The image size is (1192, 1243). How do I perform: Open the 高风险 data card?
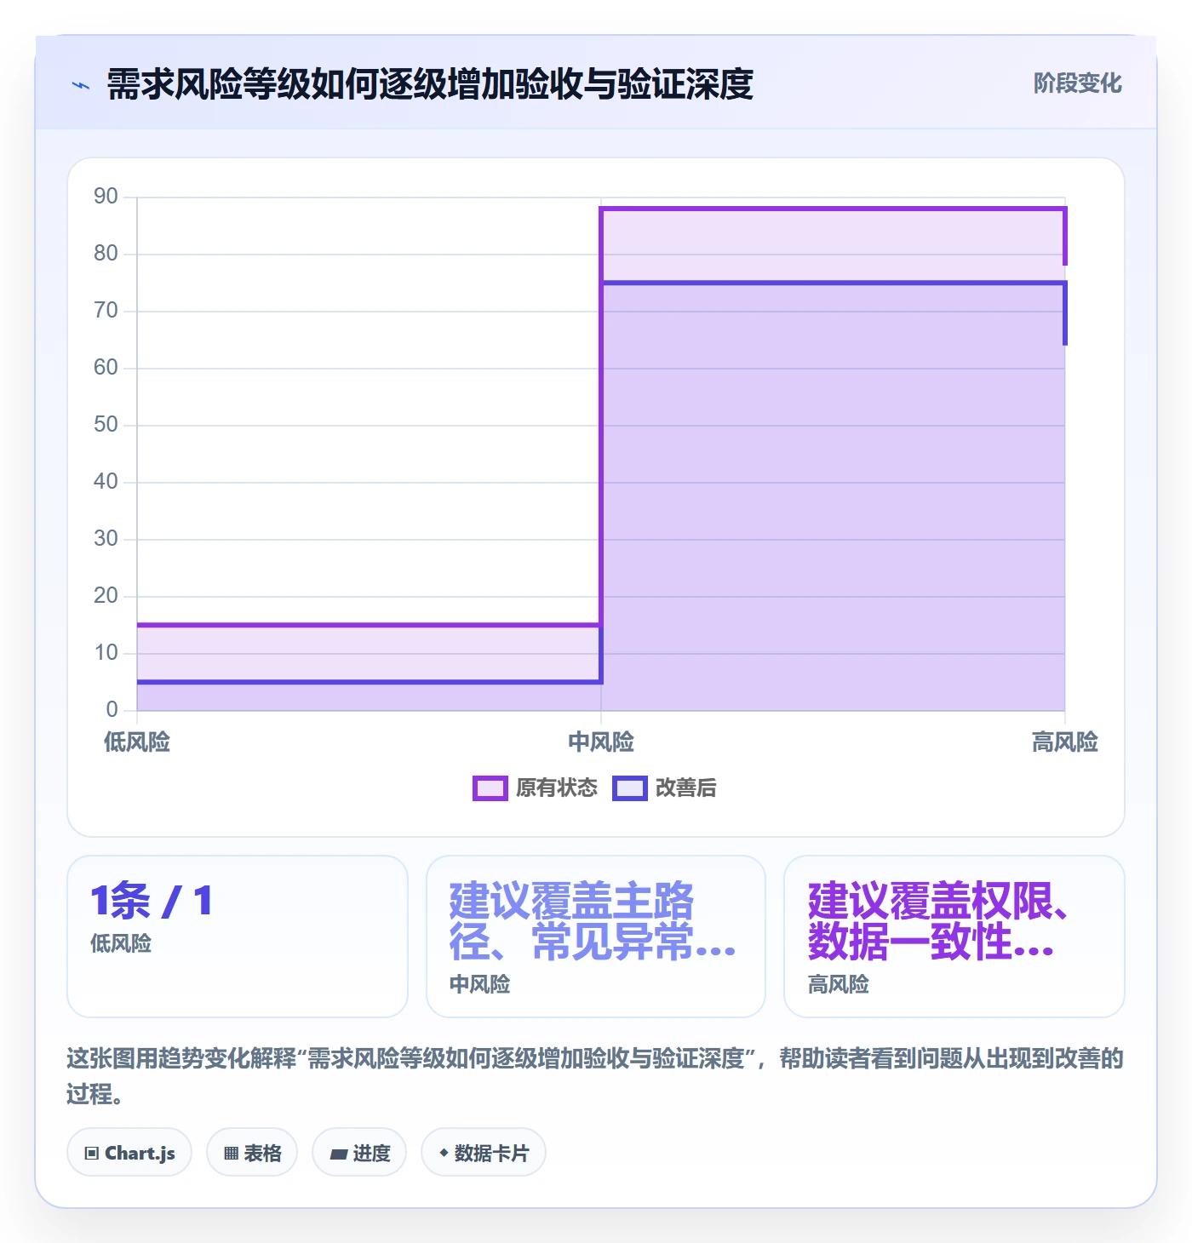click(954, 937)
